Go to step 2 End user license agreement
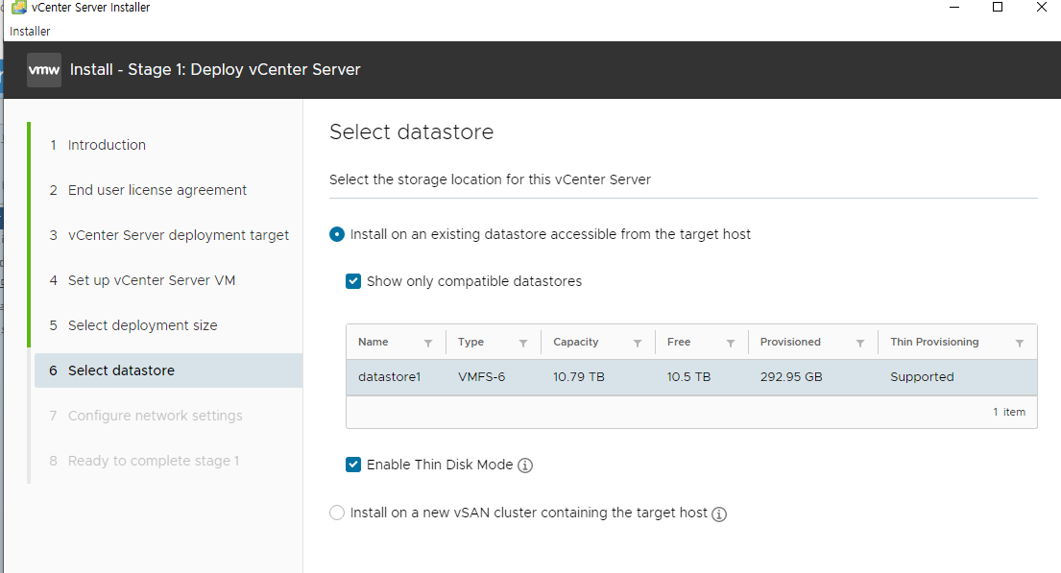This screenshot has height=573, width=1061. pyautogui.click(x=157, y=190)
